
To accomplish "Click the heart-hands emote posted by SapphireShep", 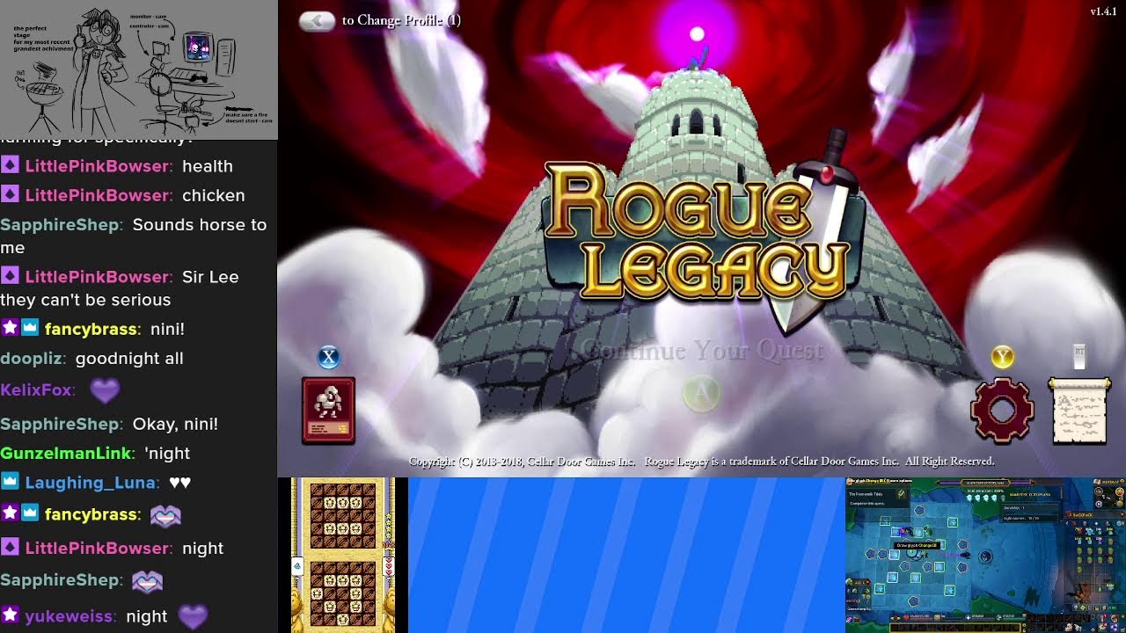I will 148,580.
